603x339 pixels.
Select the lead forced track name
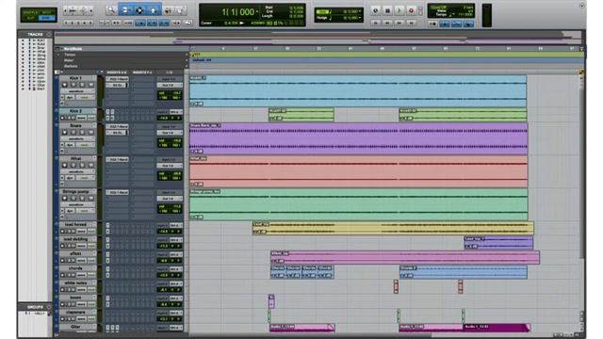(75, 224)
